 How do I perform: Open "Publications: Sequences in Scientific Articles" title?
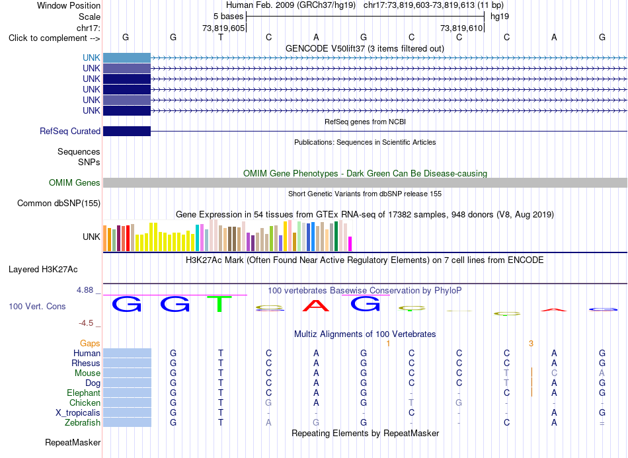pos(365,142)
